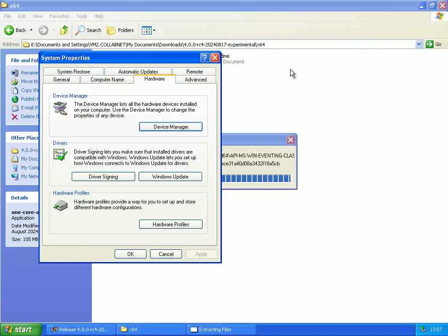Confirm with the OK button
The width and height of the screenshot is (448, 336).
(130, 254)
